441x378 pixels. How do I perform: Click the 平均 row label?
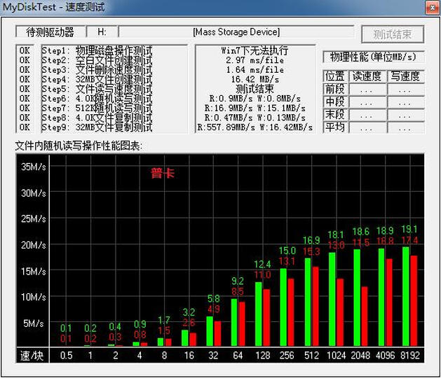(x=335, y=127)
